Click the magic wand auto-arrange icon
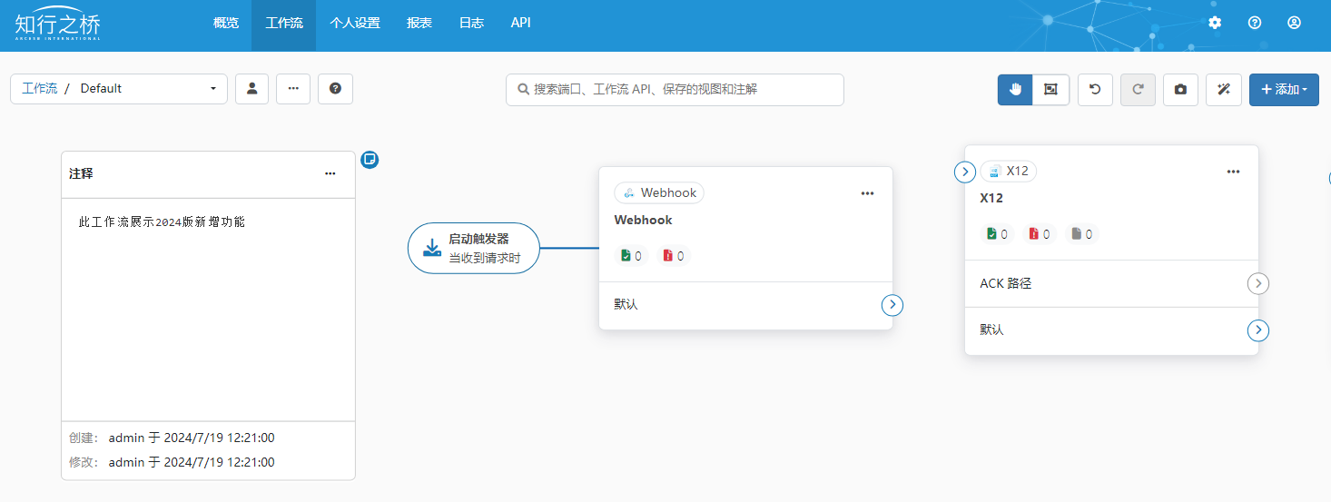Viewport: 1331px width, 502px height. tap(1223, 89)
